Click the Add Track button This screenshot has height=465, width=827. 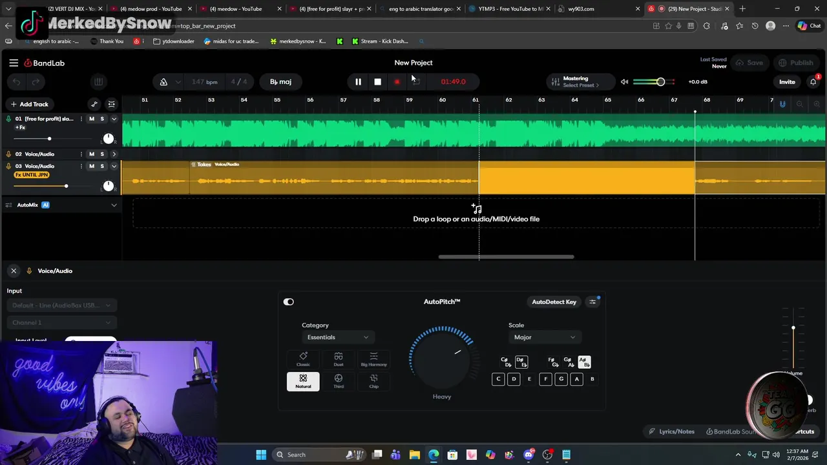(29, 104)
